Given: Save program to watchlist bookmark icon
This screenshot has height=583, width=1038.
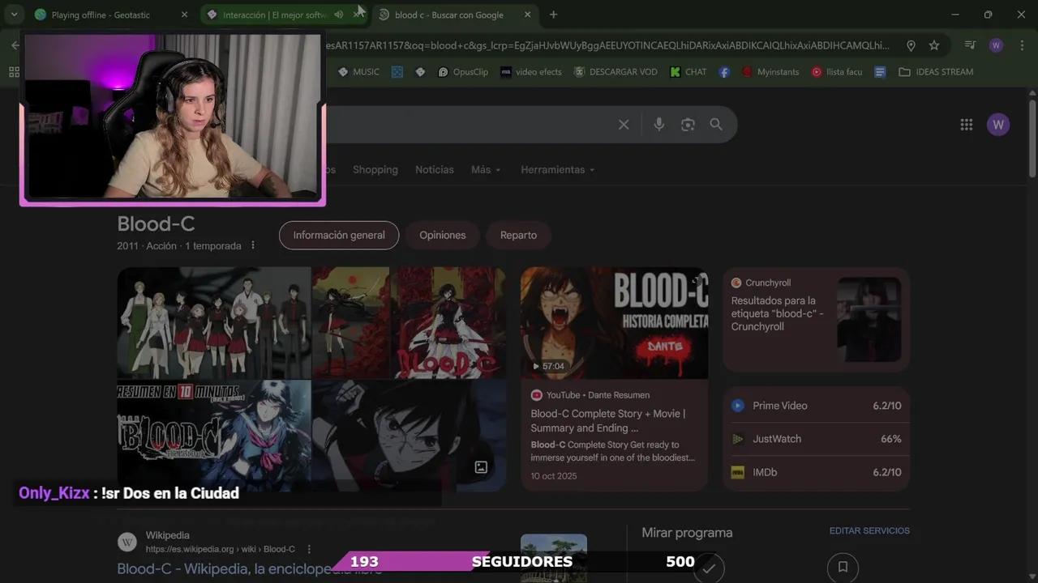Looking at the screenshot, I should coord(843,568).
